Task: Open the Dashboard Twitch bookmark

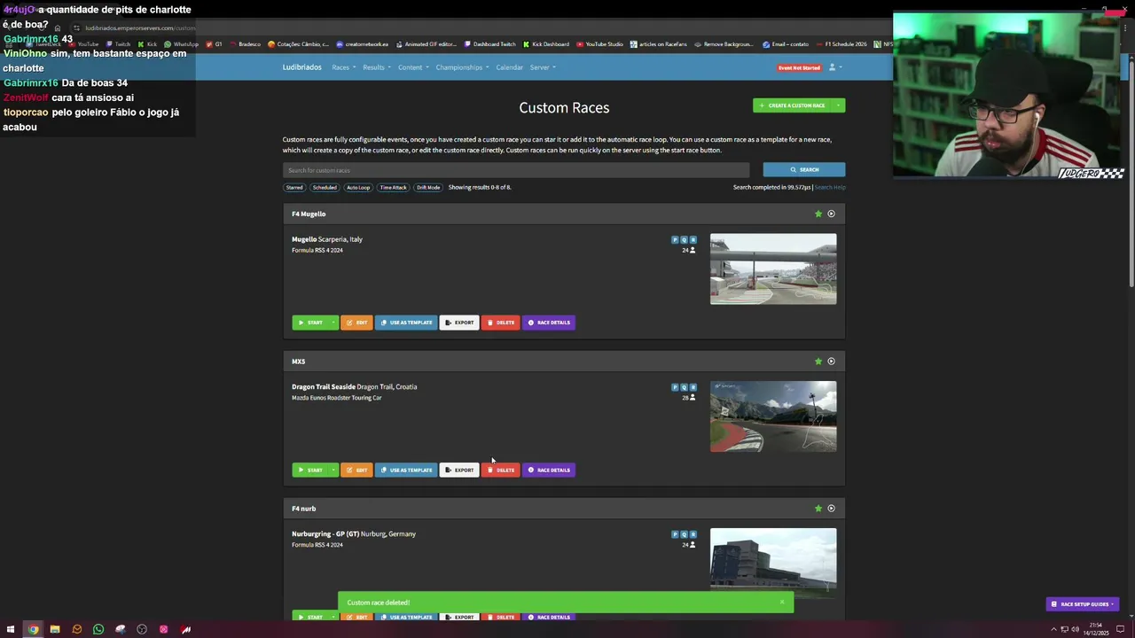Action: [x=490, y=44]
